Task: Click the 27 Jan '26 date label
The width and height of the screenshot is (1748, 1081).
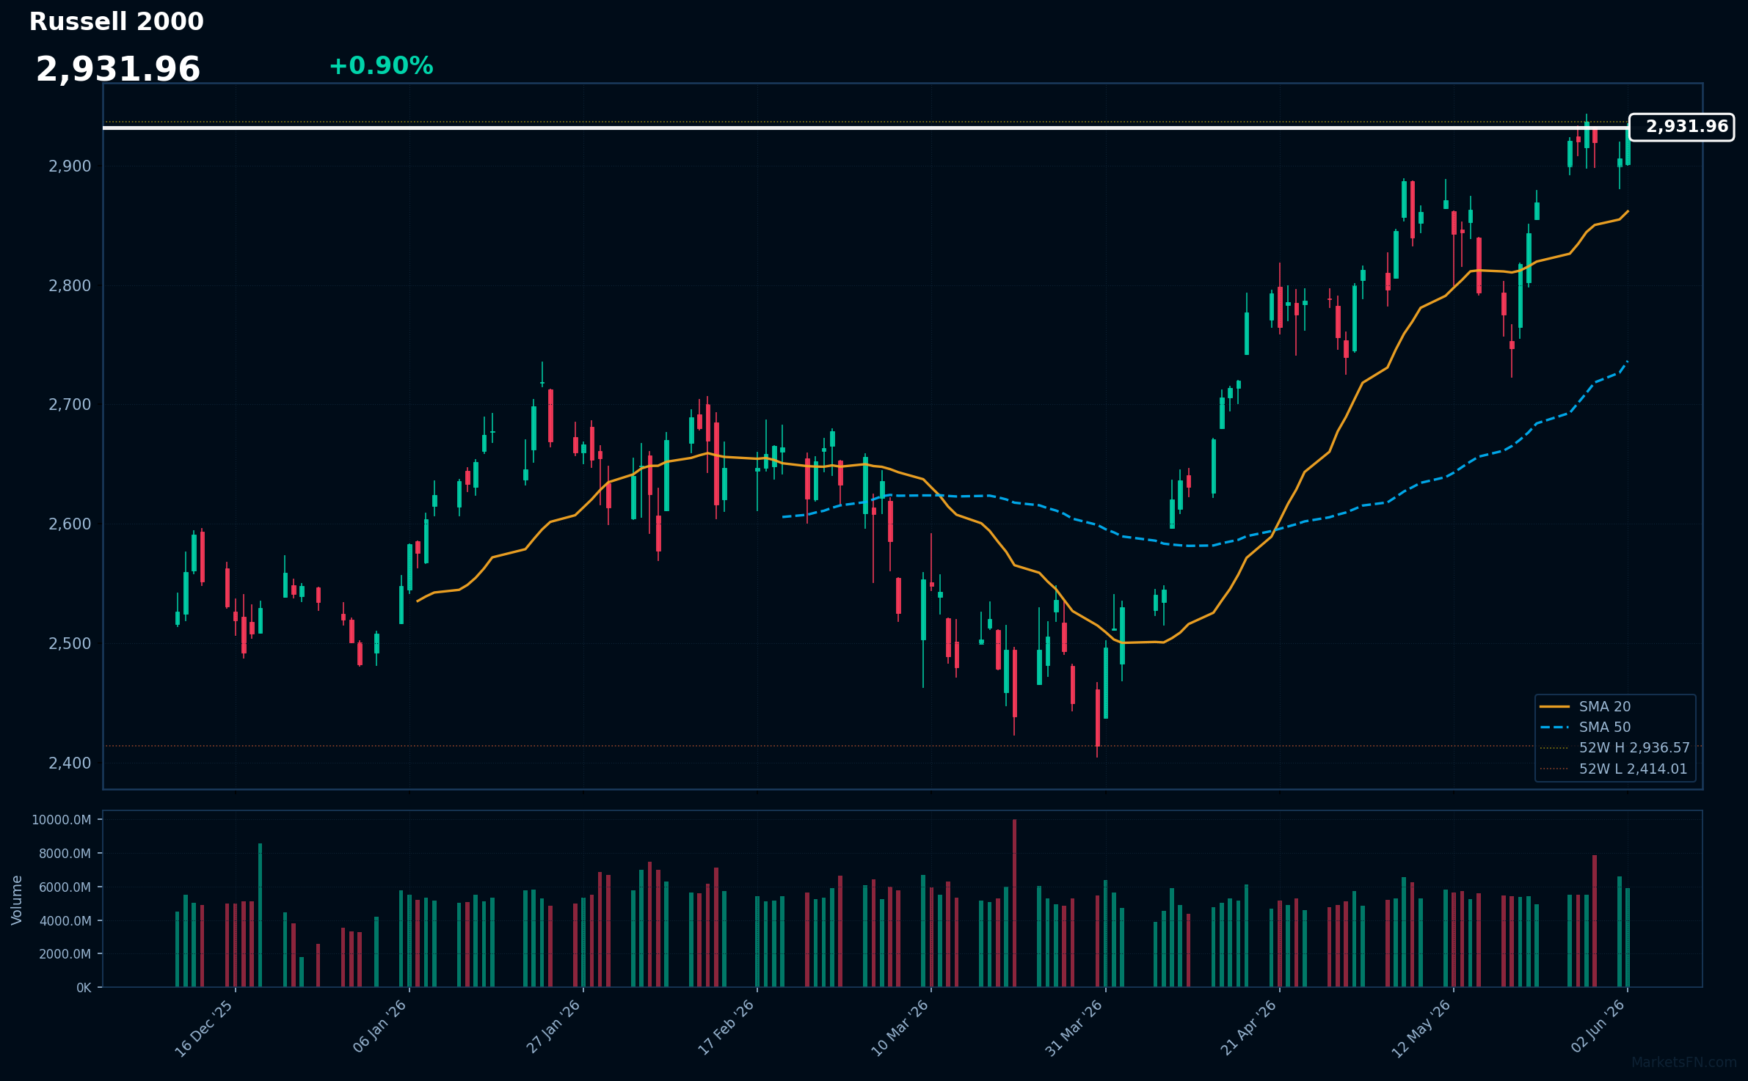Action: [553, 1027]
